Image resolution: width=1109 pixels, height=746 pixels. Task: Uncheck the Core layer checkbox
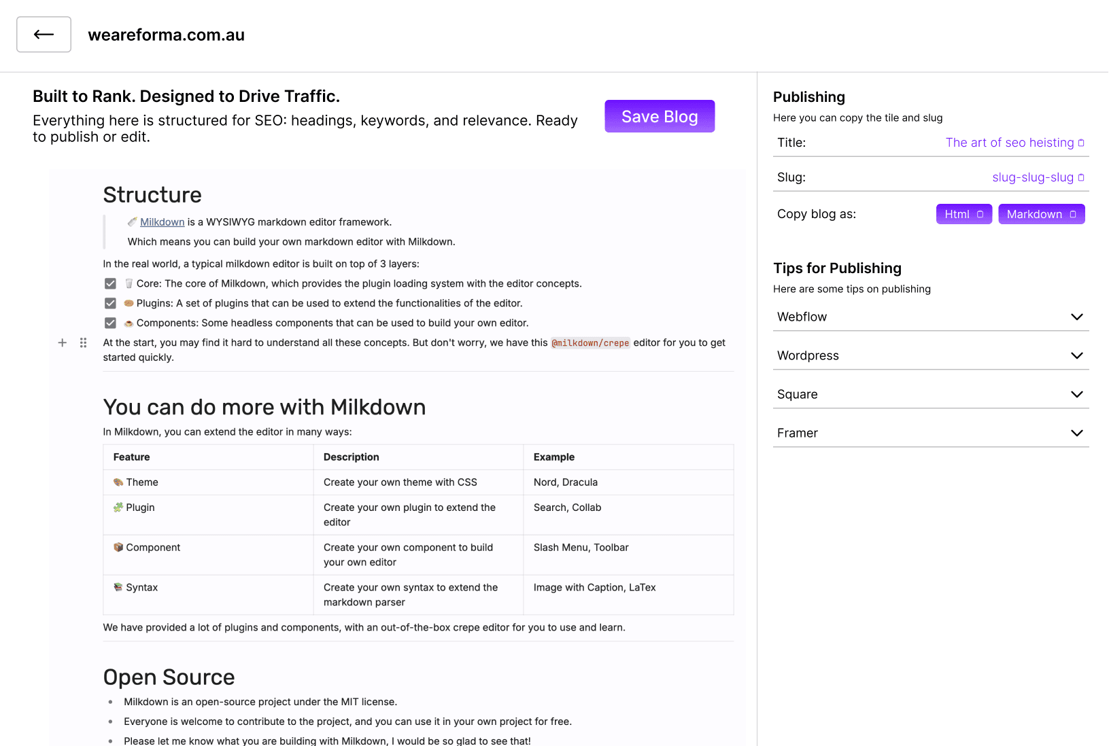point(110,283)
